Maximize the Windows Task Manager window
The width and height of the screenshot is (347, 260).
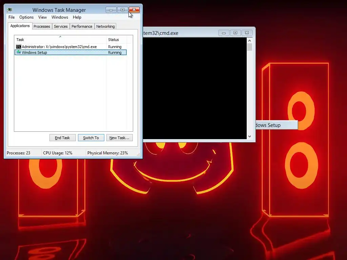pos(122,10)
